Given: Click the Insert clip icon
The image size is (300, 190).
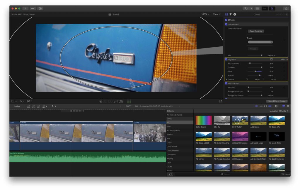Looking at the screenshot, I should coord(34,106).
